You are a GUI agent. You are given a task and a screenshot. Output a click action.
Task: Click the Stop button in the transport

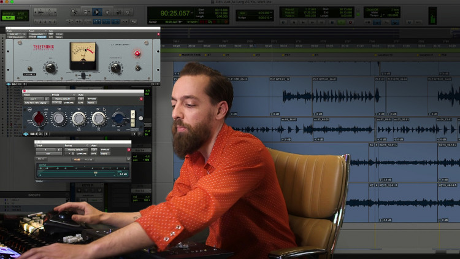point(332,22)
